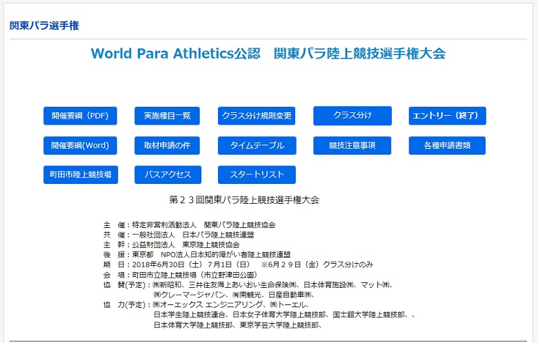
Task: Download 開催要綱(Word) document
Action: [80, 145]
